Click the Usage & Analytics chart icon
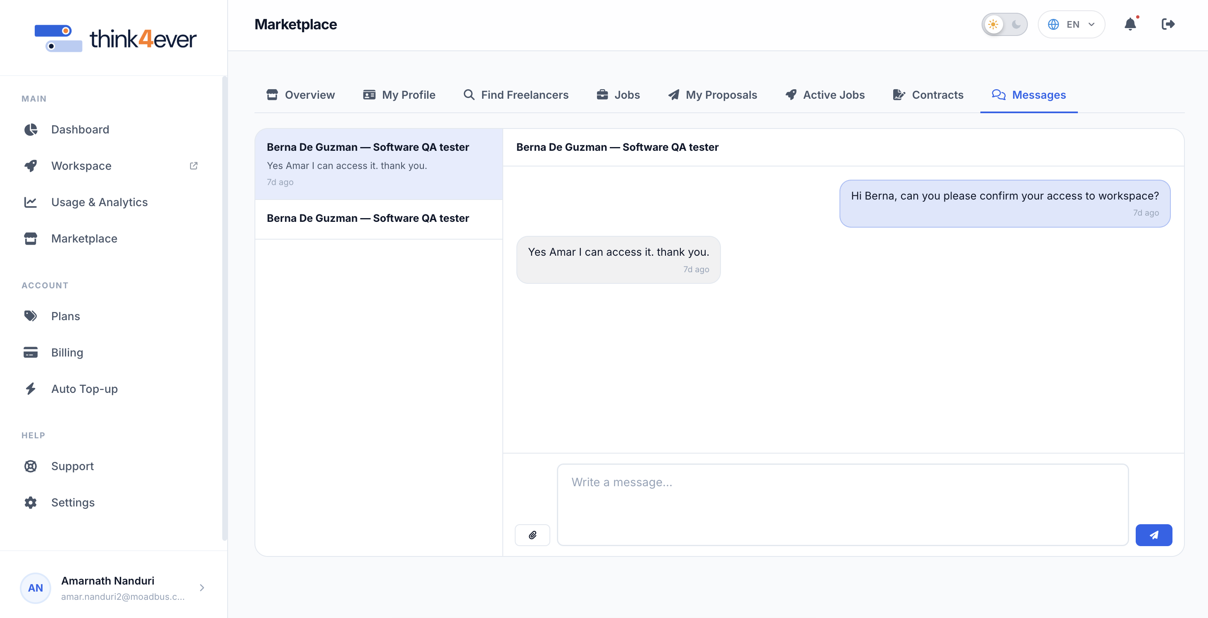Viewport: 1208px width, 618px height. click(31, 202)
